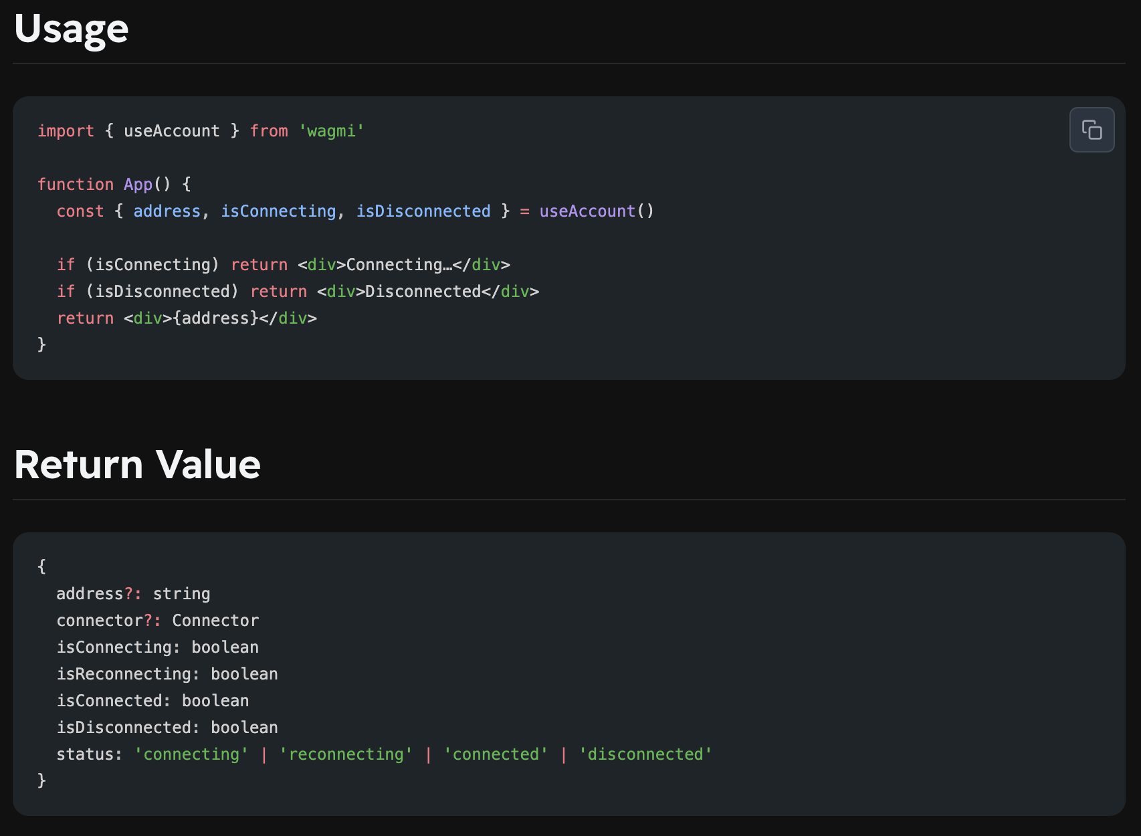The width and height of the screenshot is (1141, 836).
Task: Click {address} in the final return statement
Action: [215, 318]
